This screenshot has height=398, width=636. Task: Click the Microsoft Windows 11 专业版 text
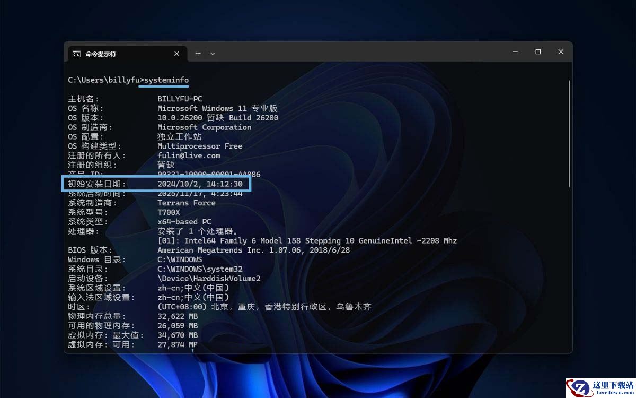coord(217,108)
